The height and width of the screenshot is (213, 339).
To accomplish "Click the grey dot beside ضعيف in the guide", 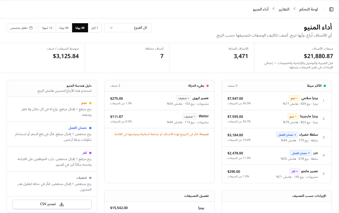I will pos(90,178).
